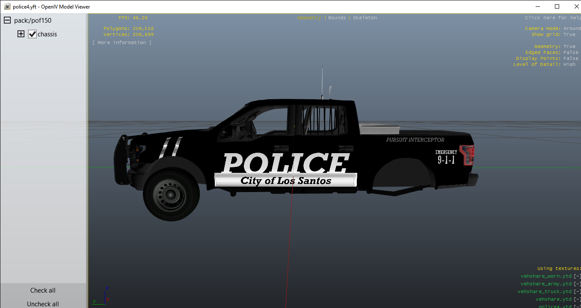Enable the Edged Faces option
This screenshot has height=308, width=581.
pyautogui.click(x=571, y=53)
